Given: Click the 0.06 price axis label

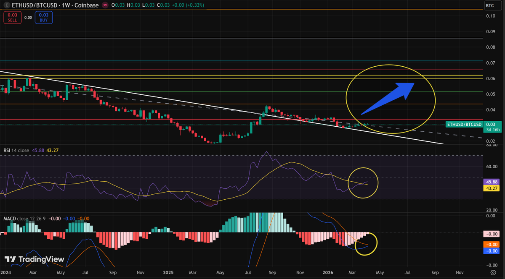Looking at the screenshot, I should coord(490,79).
